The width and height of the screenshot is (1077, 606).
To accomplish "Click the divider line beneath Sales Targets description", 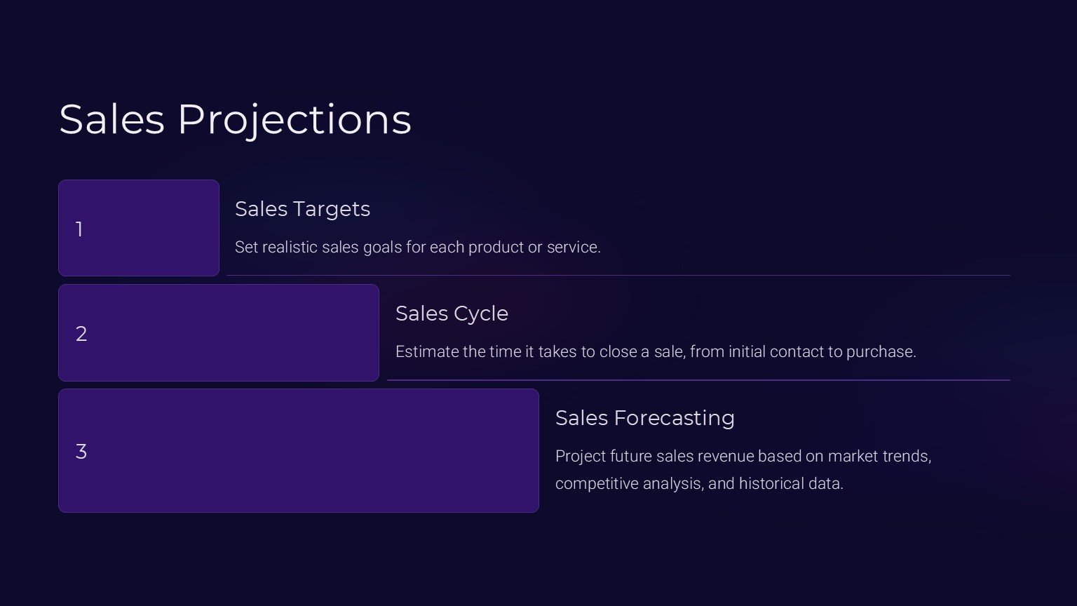I will (617, 276).
